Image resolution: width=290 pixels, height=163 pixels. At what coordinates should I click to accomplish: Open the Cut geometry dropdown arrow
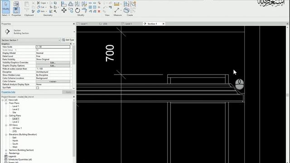tap(46, 7)
